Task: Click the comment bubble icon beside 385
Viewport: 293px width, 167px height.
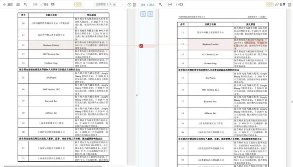Action: pos(52,4)
